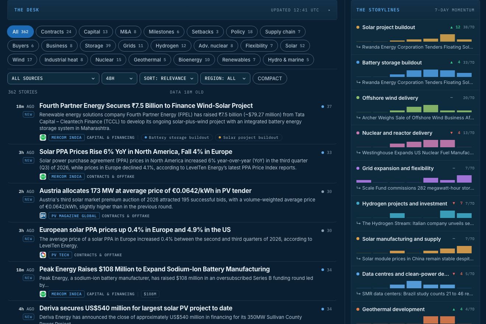This screenshot has height=324, width=486.
Task: Click the PV Tech source badge
Action: coord(60,255)
